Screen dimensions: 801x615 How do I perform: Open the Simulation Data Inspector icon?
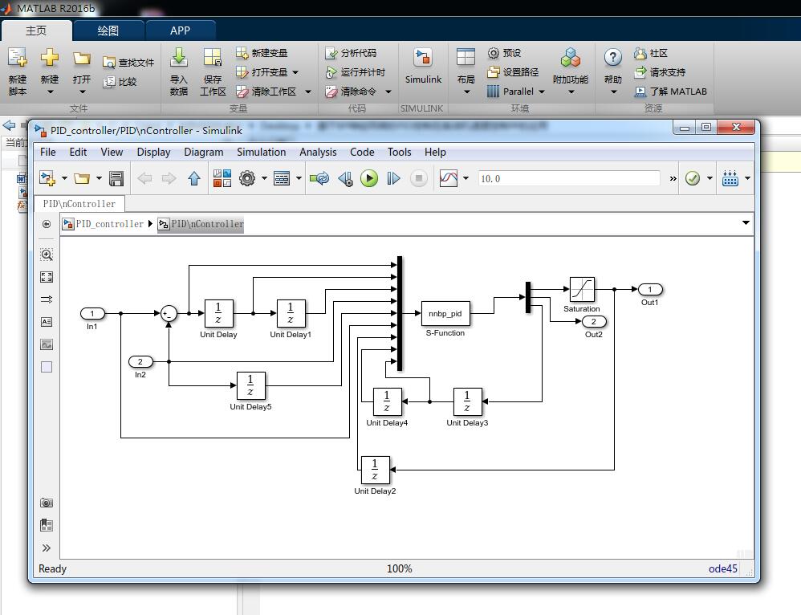click(x=449, y=178)
